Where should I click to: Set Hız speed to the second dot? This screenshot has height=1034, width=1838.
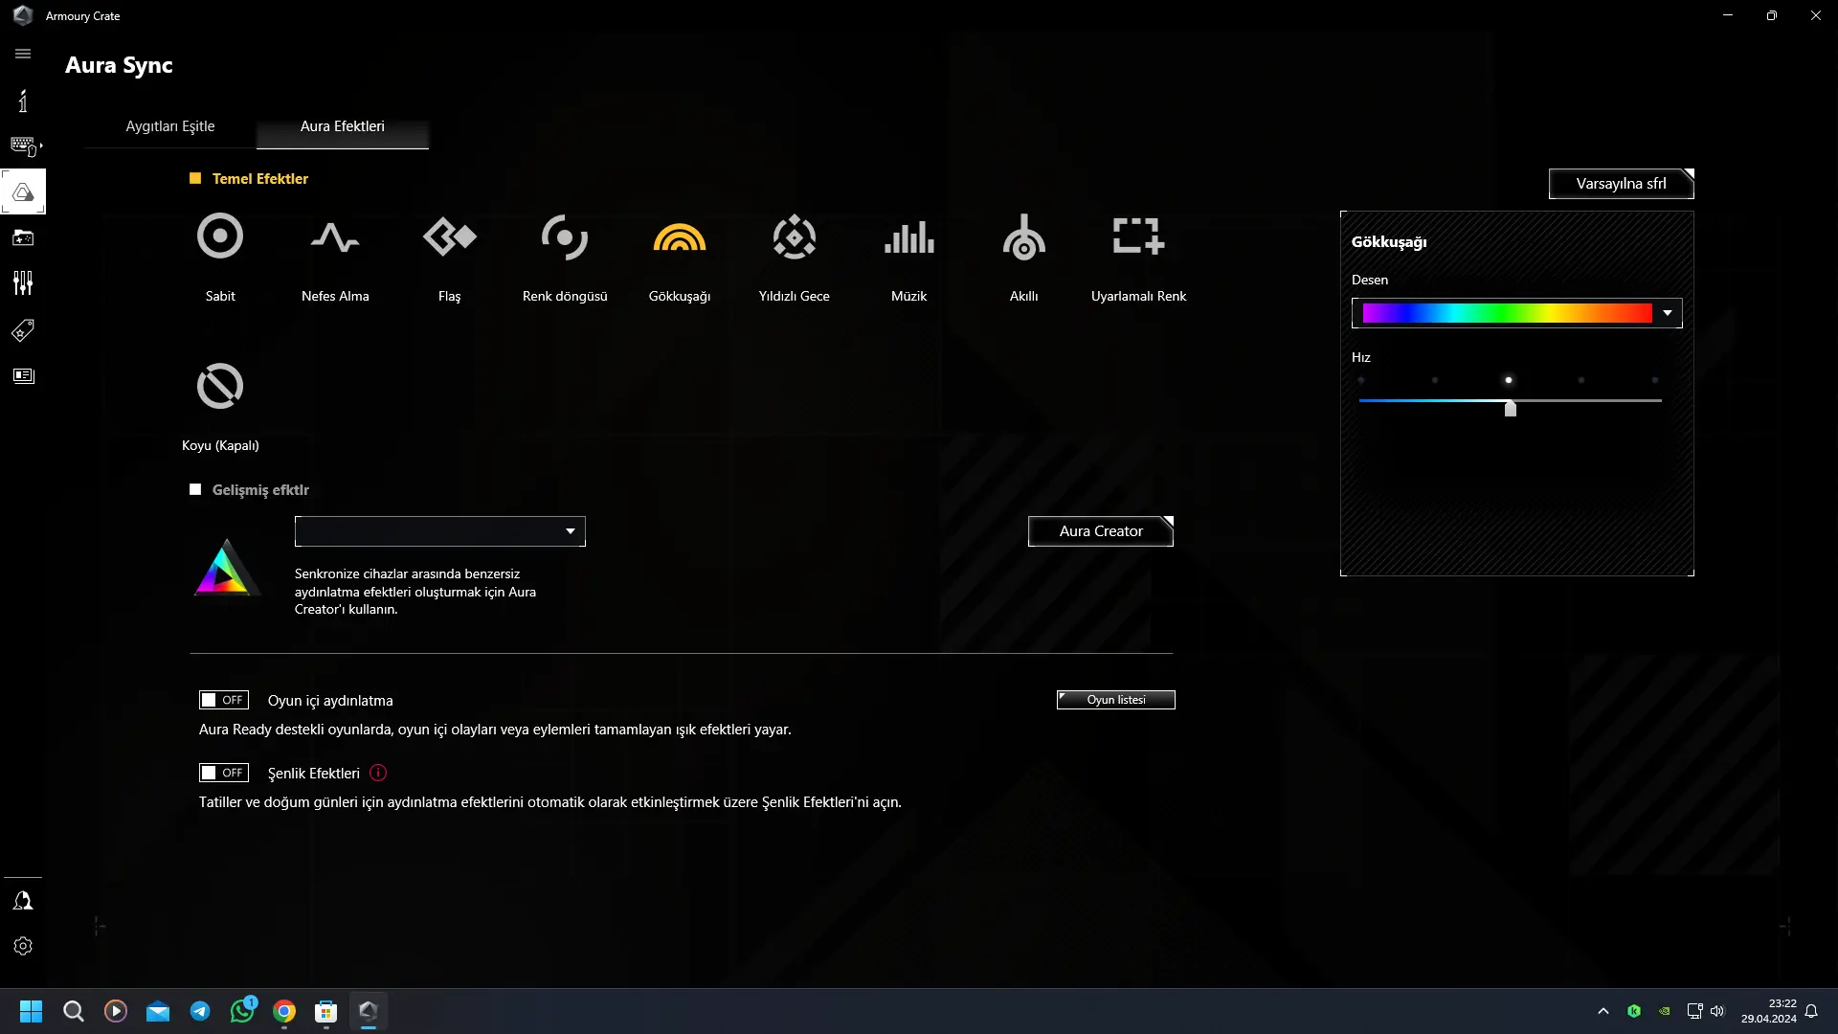click(1435, 380)
